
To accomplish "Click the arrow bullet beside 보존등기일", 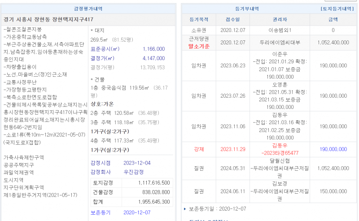I will pos(184,209).
